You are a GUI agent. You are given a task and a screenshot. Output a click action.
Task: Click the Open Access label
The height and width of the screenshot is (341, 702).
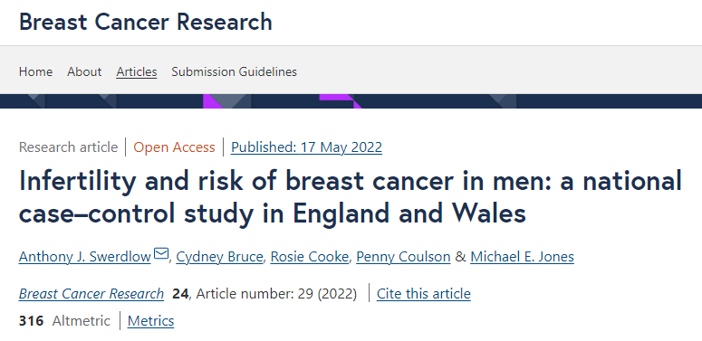click(174, 147)
